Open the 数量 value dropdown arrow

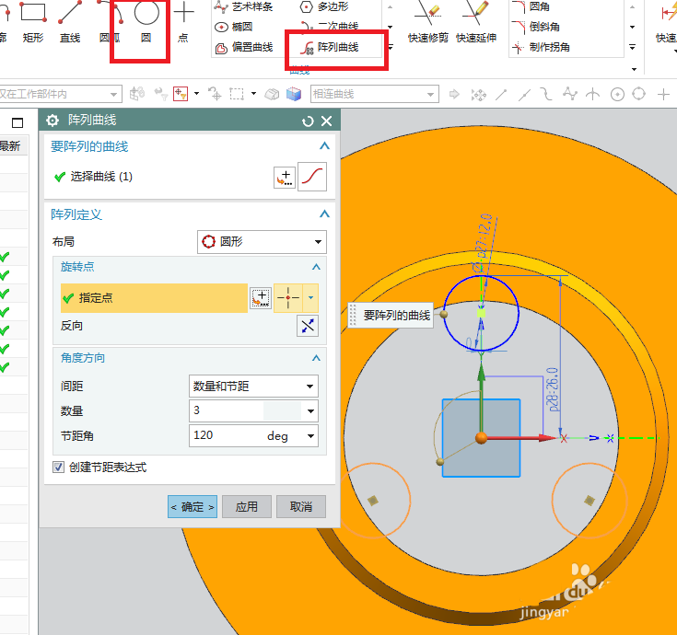(x=310, y=411)
